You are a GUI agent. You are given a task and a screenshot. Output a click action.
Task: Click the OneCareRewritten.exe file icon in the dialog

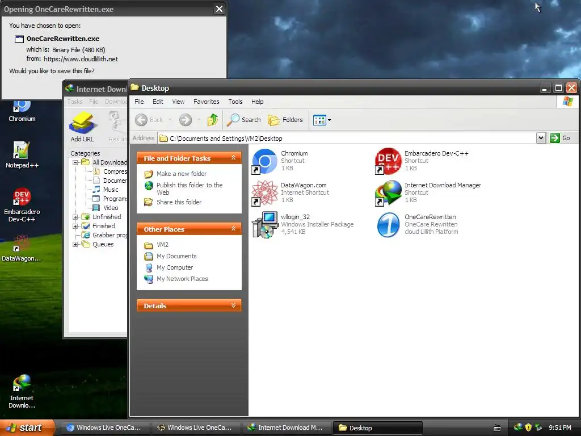pyautogui.click(x=19, y=39)
